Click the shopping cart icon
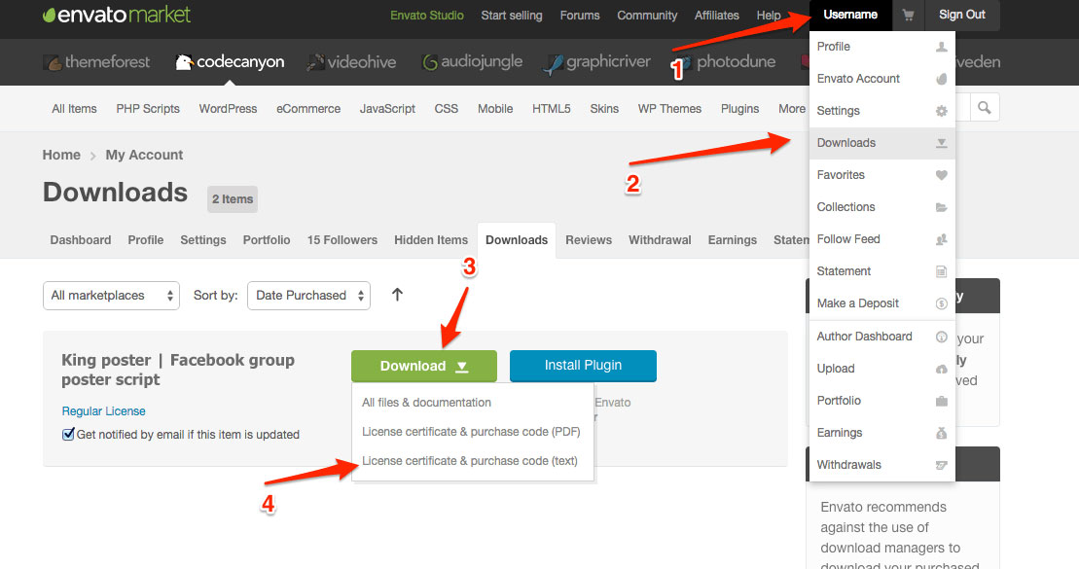 pos(908,16)
